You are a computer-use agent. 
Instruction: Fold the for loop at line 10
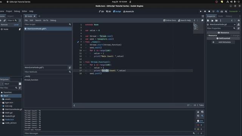point(84,51)
